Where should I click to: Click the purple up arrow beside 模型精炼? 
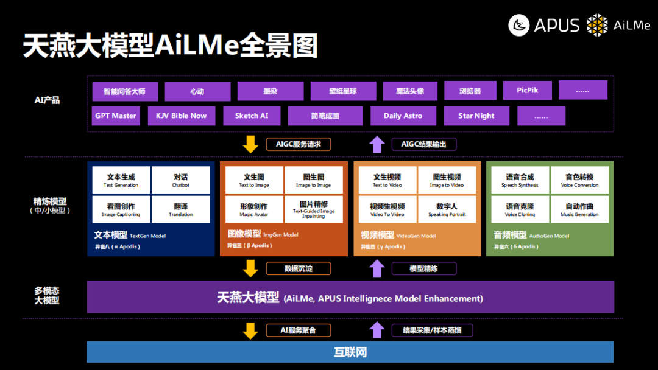(378, 268)
